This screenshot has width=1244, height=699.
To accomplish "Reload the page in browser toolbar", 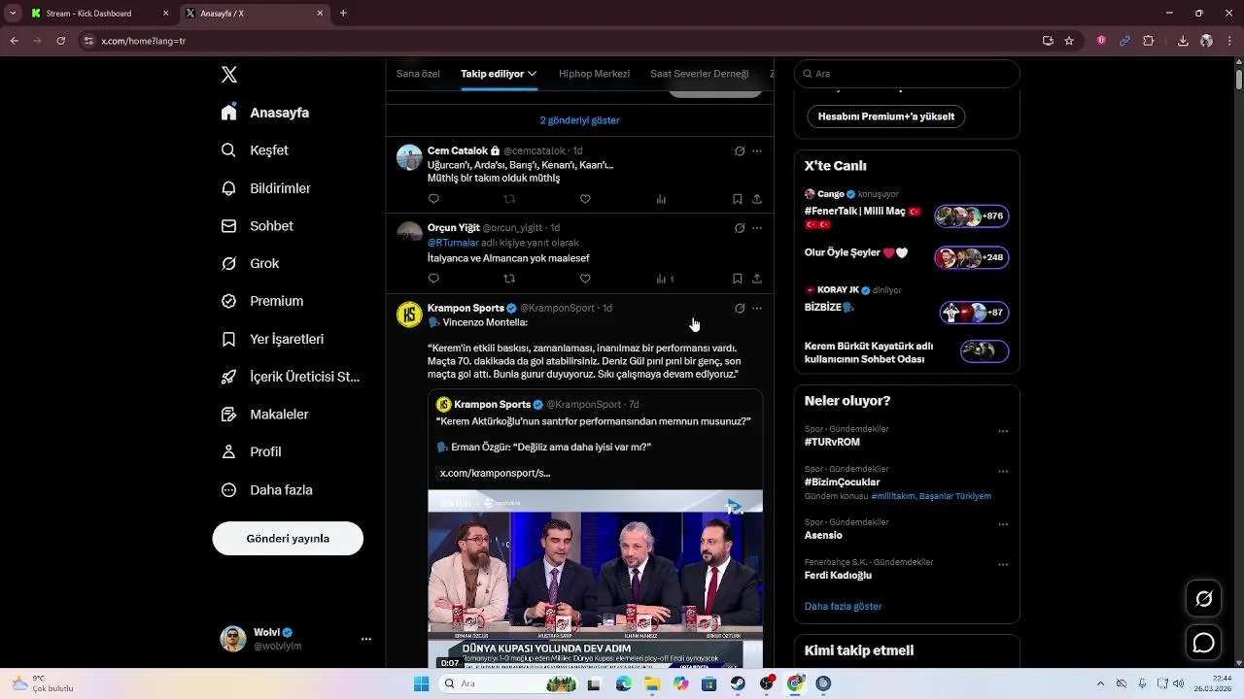I will point(60,41).
